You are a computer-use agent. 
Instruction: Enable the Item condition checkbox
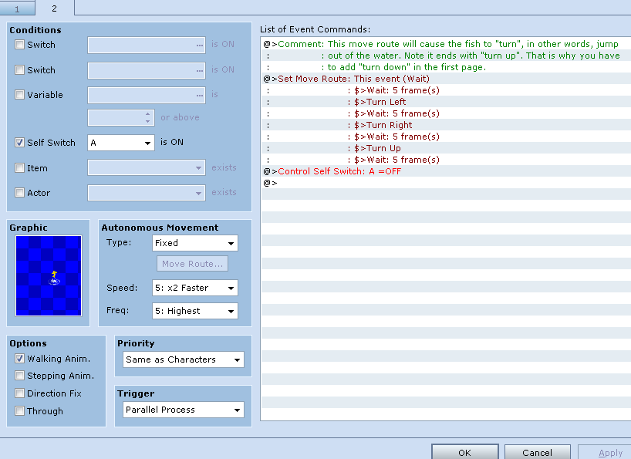[x=19, y=167]
